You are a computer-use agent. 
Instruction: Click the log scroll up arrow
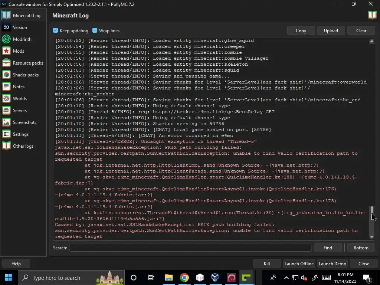click(372, 41)
